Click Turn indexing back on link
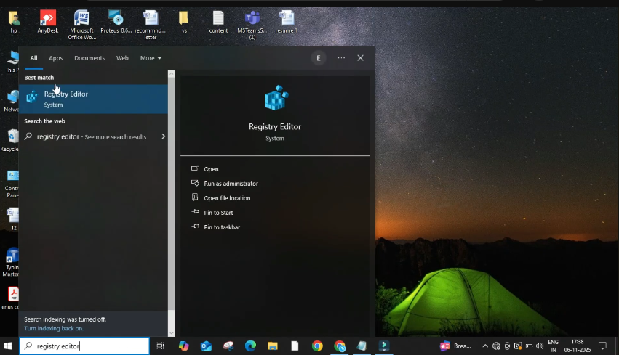The height and width of the screenshot is (355, 619). click(x=54, y=328)
